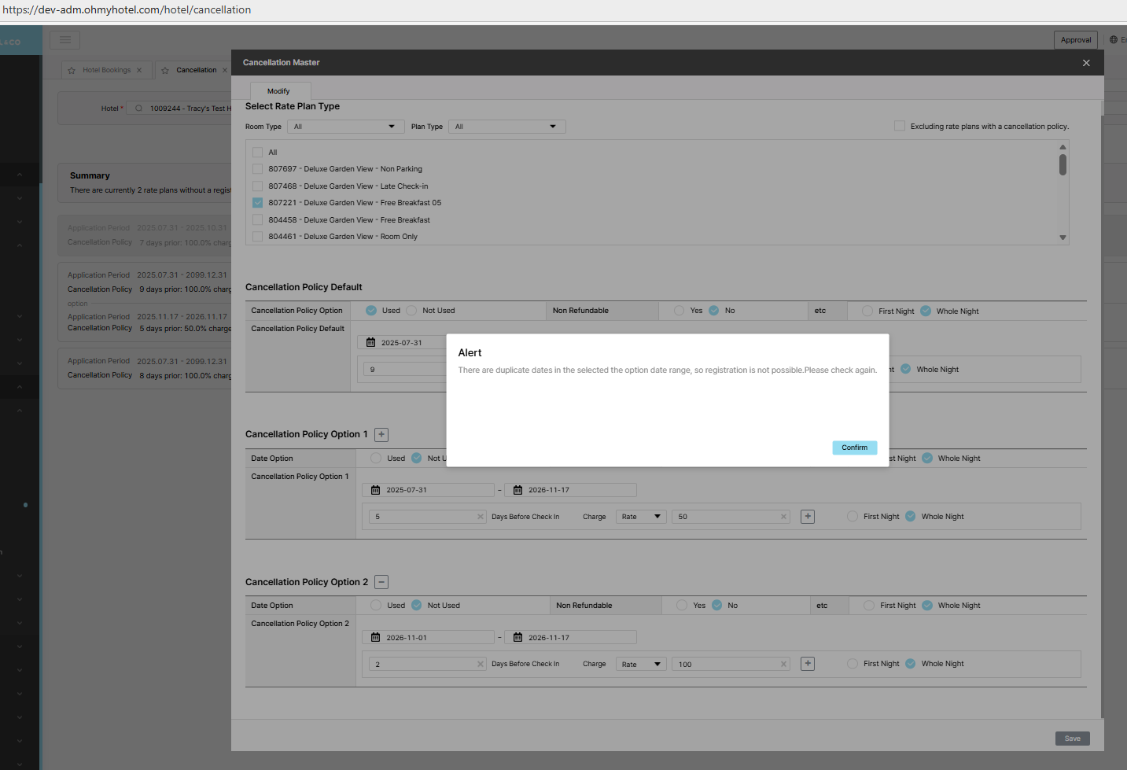Clear the Option 1 days value 5
1127x770 pixels.
pyautogui.click(x=481, y=517)
